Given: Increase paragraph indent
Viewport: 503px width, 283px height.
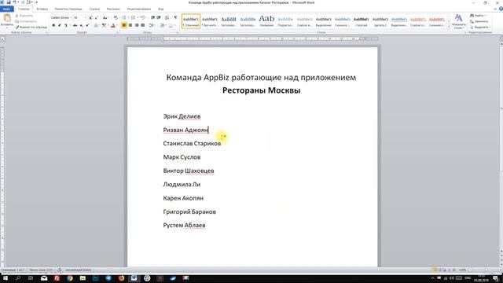Looking at the screenshot, I should (159, 17).
